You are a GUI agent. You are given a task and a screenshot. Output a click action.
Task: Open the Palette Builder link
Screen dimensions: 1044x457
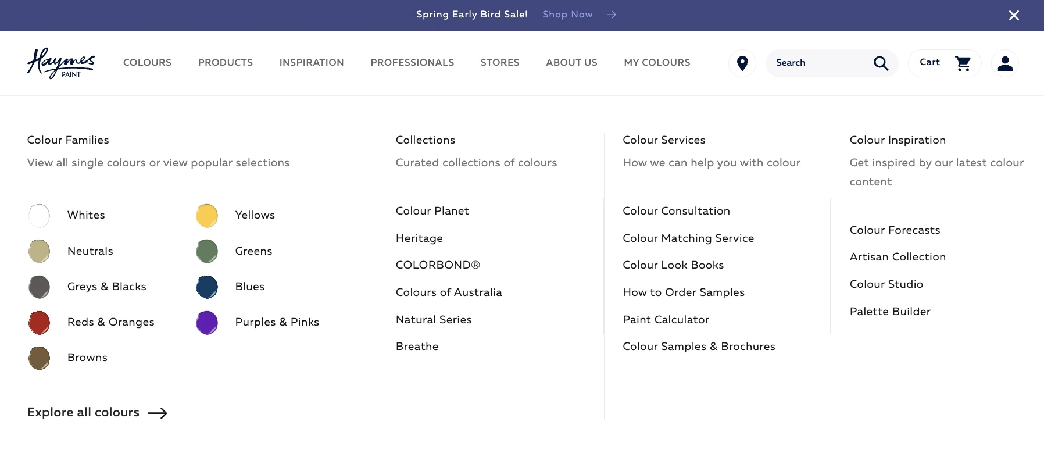(x=890, y=312)
